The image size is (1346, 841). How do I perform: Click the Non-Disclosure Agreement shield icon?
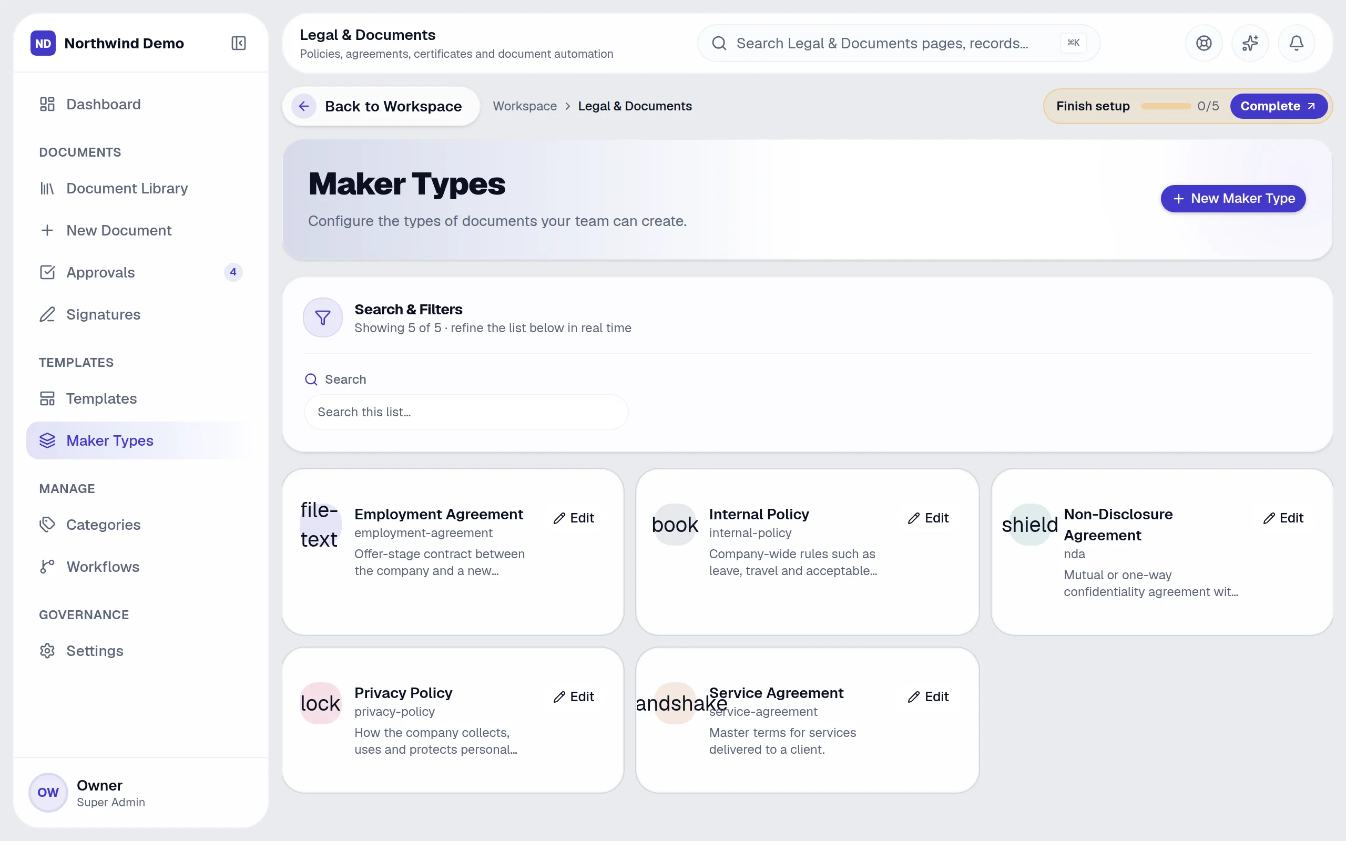tap(1029, 525)
